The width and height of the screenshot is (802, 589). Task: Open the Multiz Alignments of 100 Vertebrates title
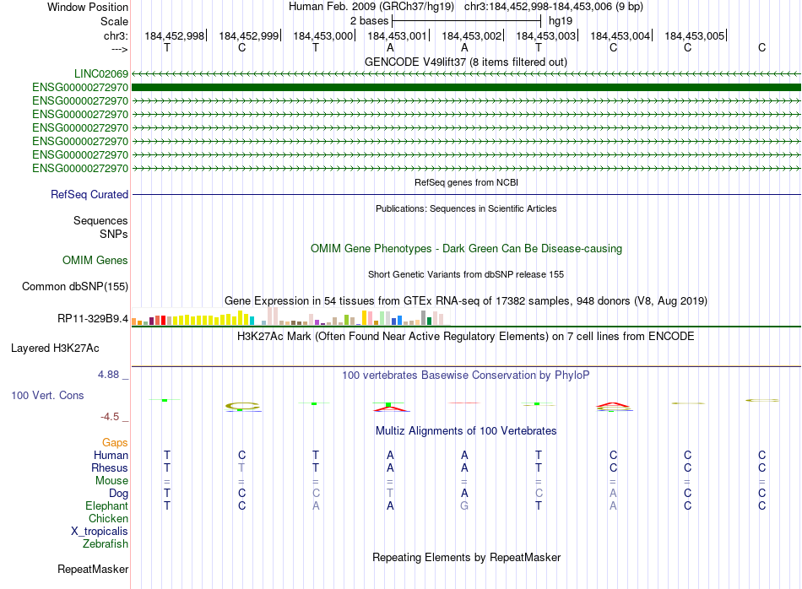click(x=465, y=430)
